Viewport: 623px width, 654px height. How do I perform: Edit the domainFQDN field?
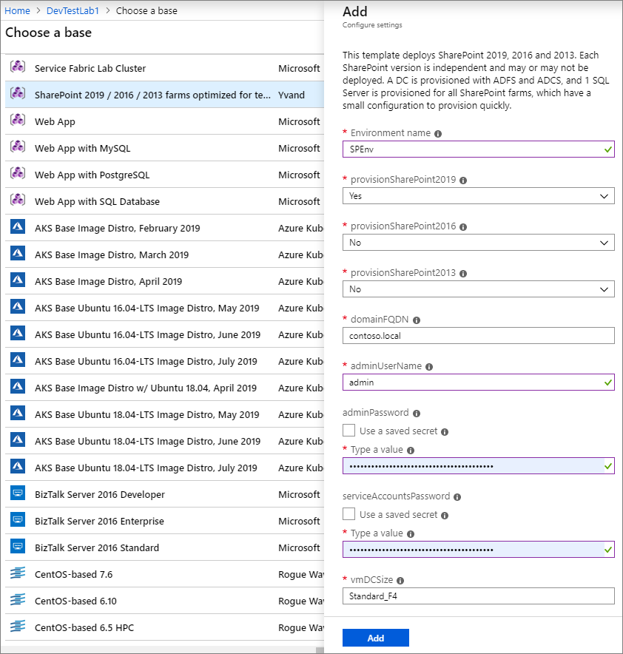tap(478, 336)
